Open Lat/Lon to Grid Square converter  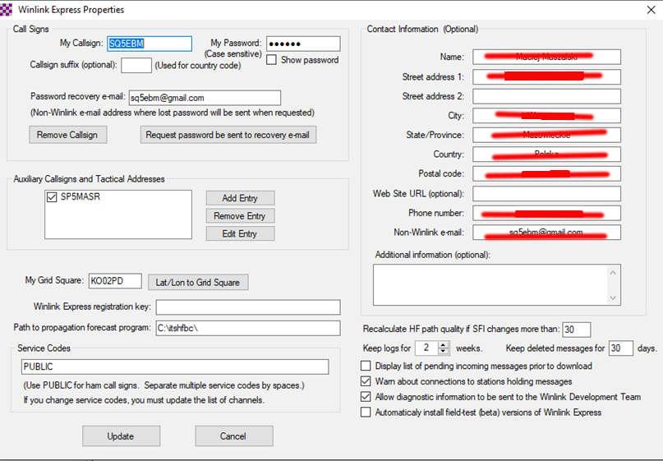[x=198, y=282]
